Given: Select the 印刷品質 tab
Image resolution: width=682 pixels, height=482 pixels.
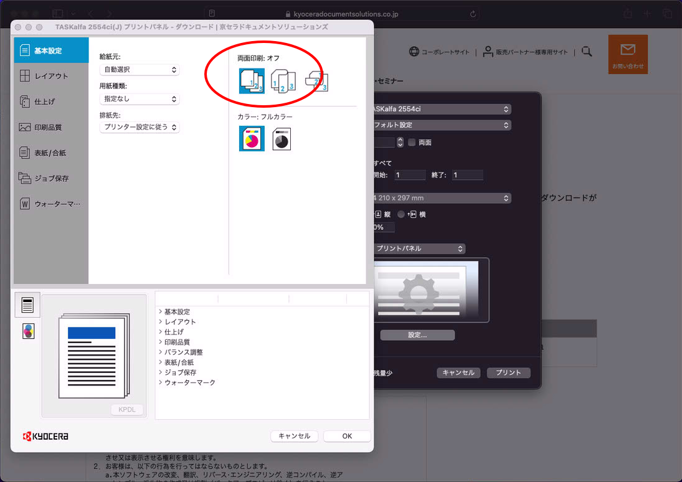Looking at the screenshot, I should tap(51, 127).
